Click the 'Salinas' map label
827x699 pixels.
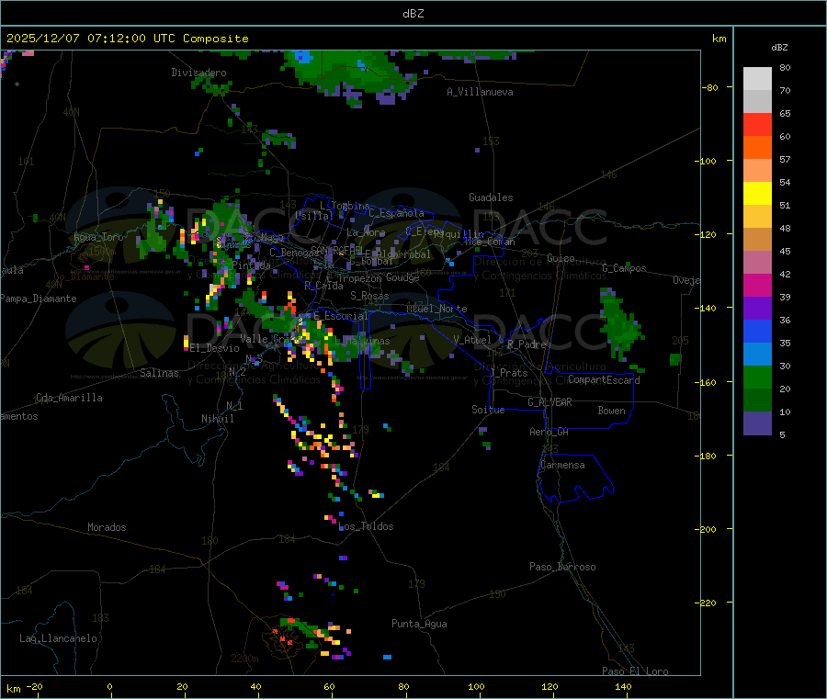tap(159, 373)
